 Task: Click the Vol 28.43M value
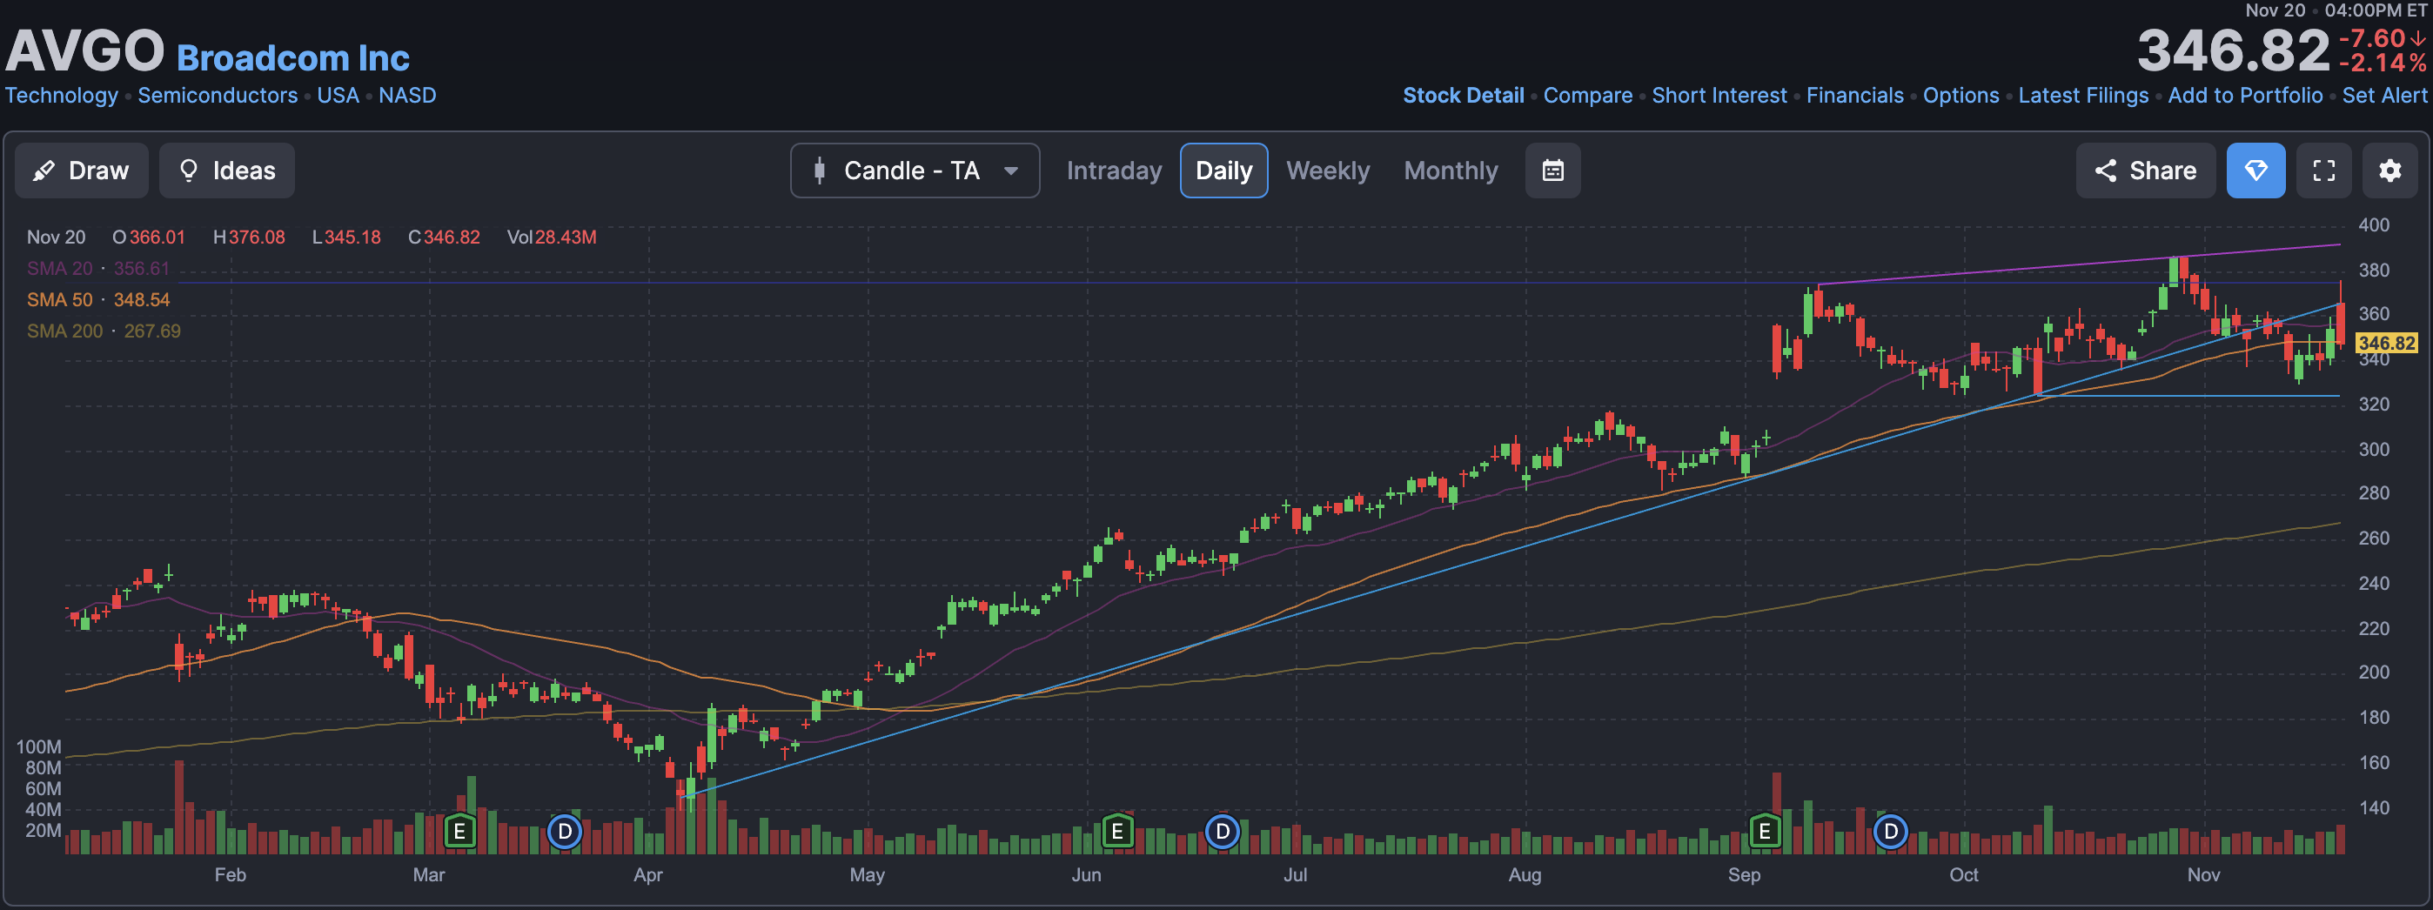(552, 237)
